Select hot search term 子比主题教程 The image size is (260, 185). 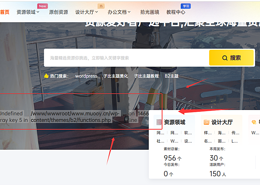pos(147,76)
